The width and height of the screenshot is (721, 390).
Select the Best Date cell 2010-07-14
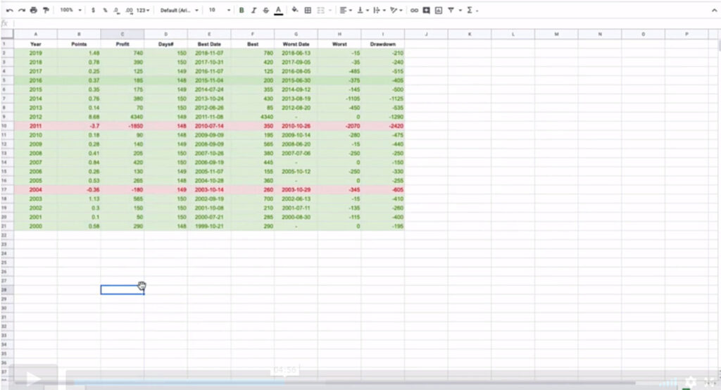click(209, 126)
